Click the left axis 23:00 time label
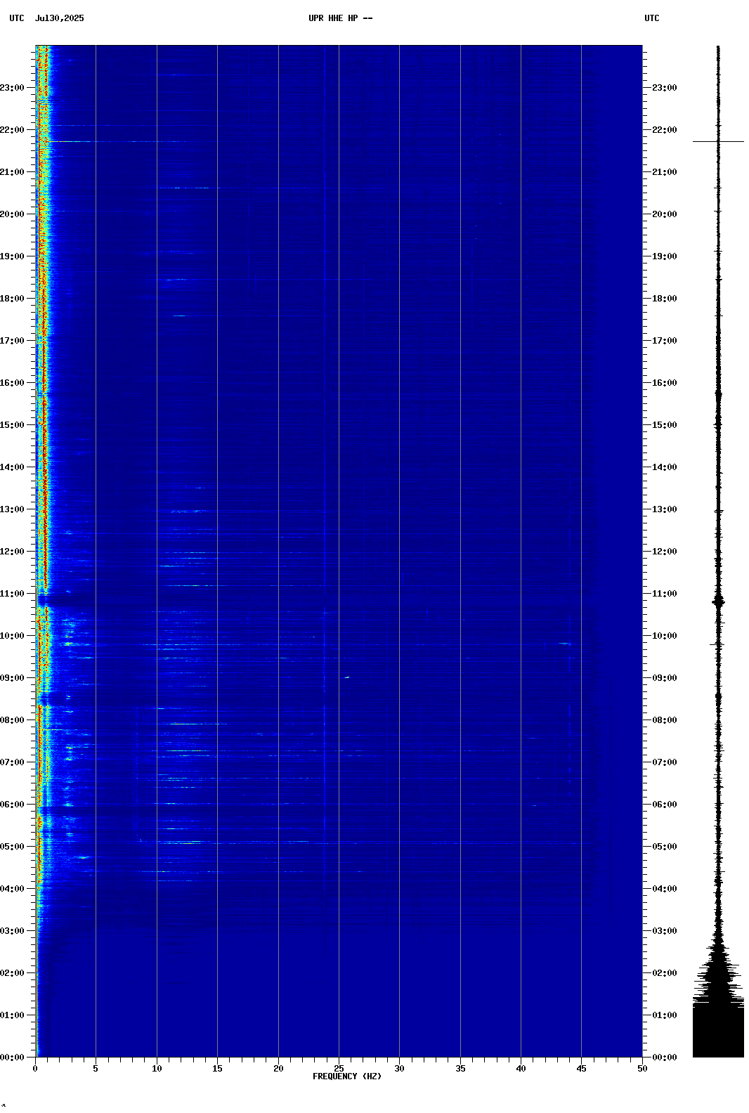The height and width of the screenshot is (1113, 749). coord(12,88)
